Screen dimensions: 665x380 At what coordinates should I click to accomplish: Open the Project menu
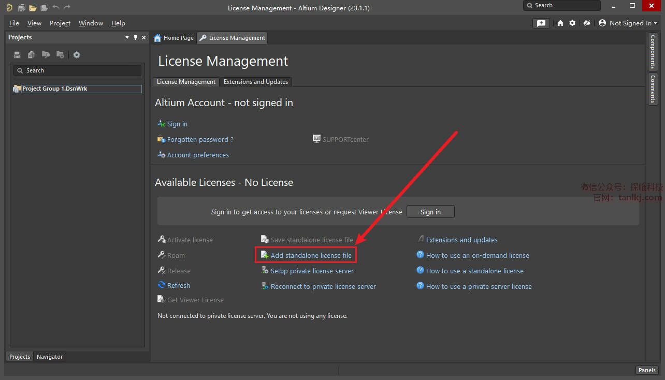60,23
